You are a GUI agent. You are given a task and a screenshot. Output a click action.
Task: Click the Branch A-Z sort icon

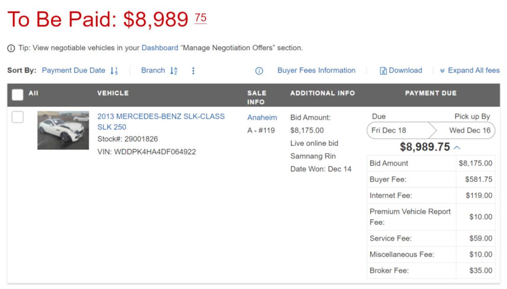(x=174, y=71)
